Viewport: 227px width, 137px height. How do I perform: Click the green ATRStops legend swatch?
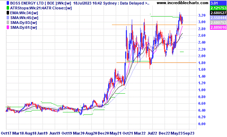click(8, 8)
